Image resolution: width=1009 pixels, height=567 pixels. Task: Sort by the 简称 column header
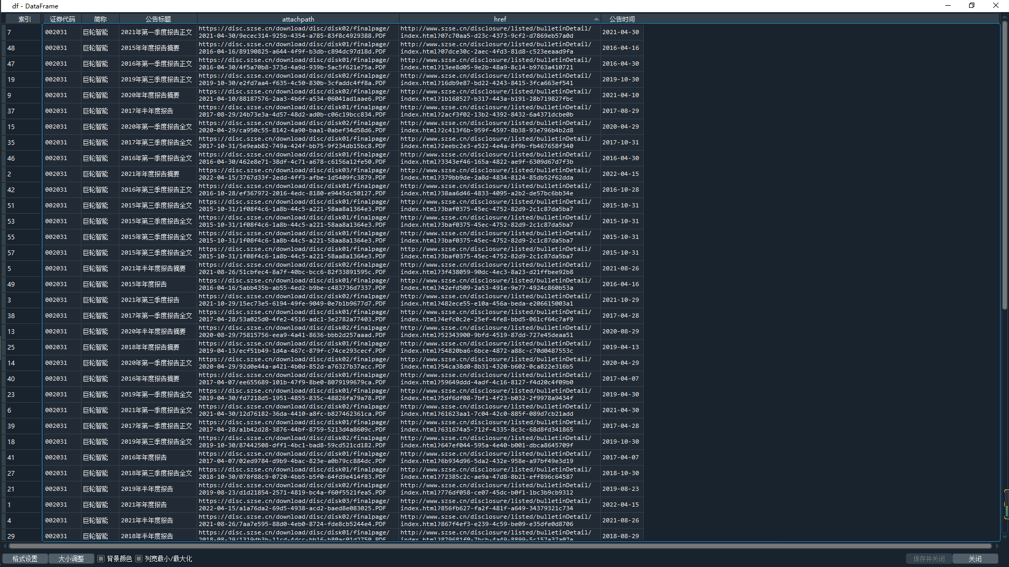point(100,19)
